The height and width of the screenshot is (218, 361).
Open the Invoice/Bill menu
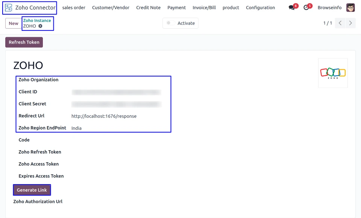pos(204,8)
